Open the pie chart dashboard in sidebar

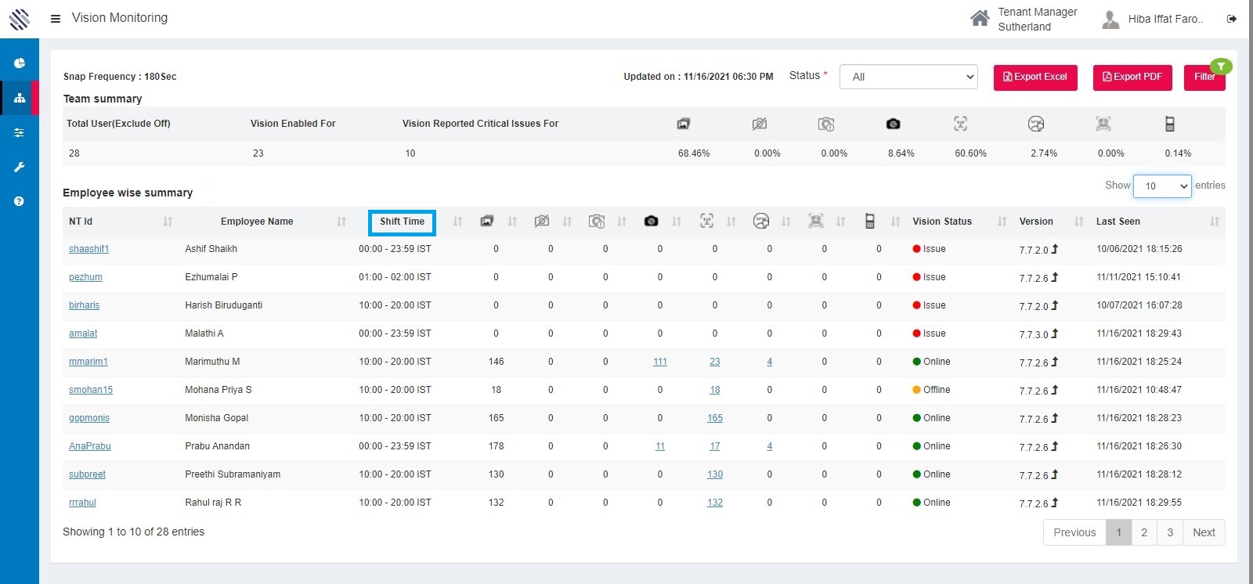(x=20, y=63)
